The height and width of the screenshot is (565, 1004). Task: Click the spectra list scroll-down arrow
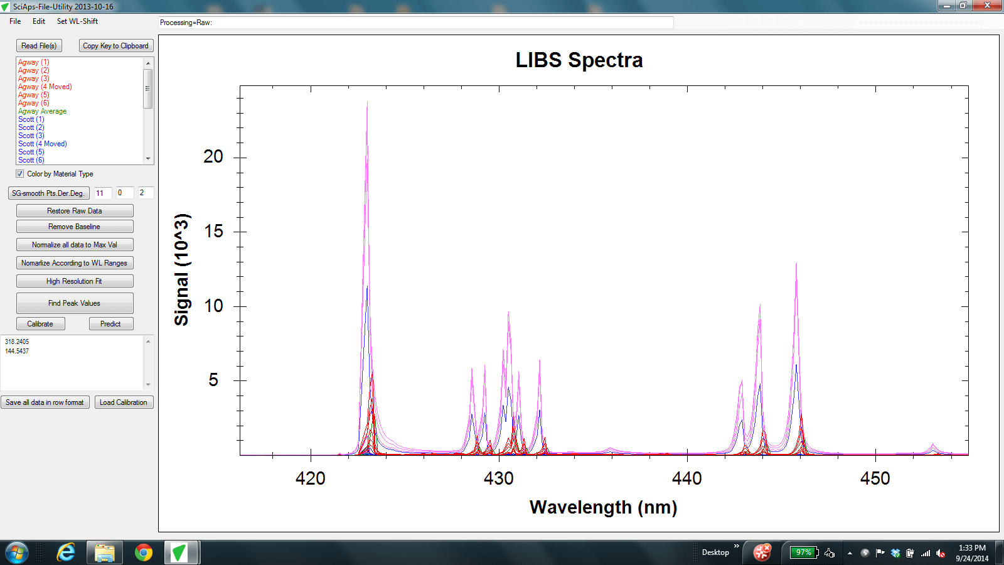148,159
